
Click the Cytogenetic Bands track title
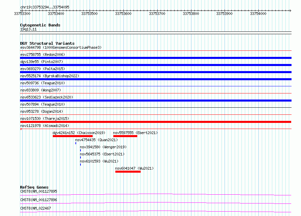(x=40, y=25)
